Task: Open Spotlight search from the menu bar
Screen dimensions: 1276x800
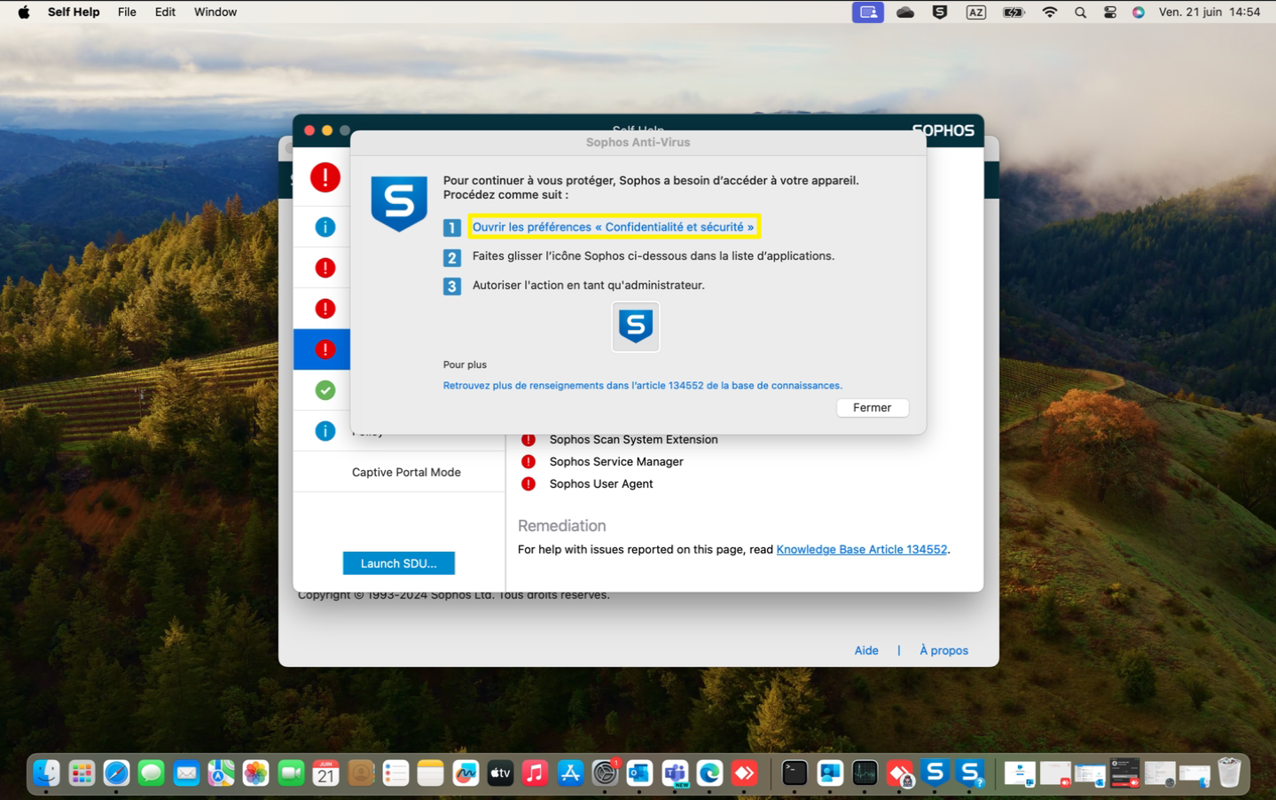Action: (x=1080, y=12)
